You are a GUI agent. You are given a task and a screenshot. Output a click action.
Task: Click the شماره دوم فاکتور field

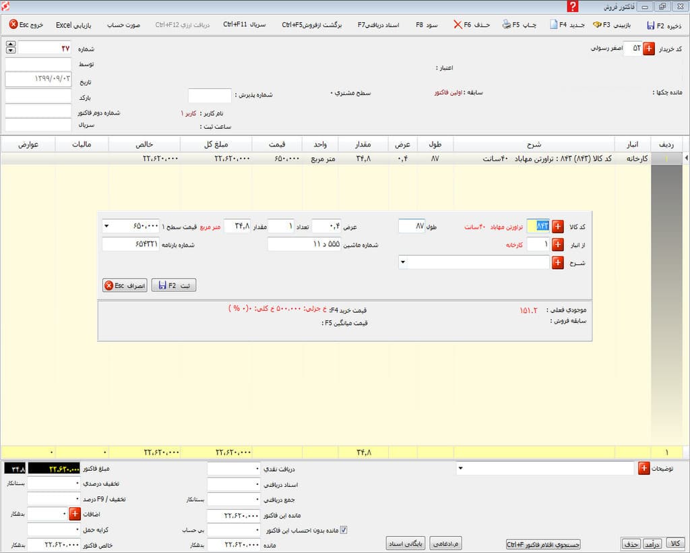tap(38, 111)
